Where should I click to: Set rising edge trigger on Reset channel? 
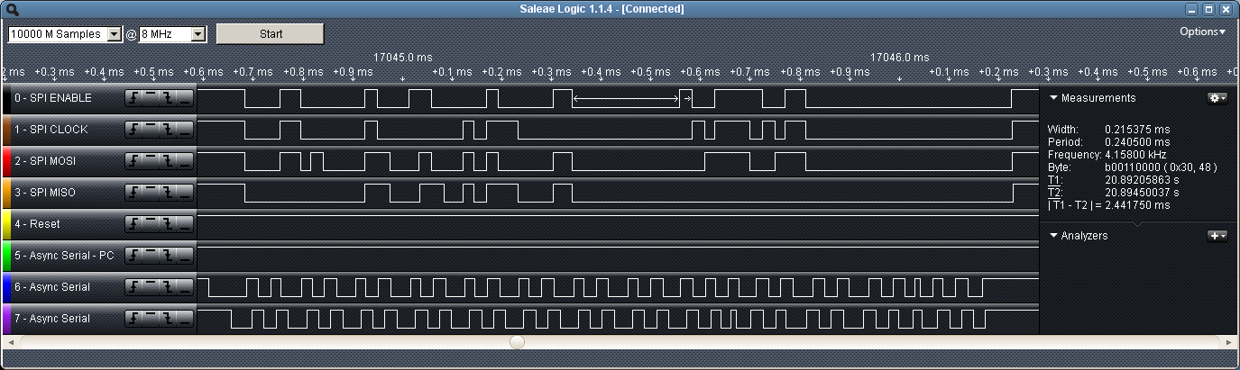(133, 224)
